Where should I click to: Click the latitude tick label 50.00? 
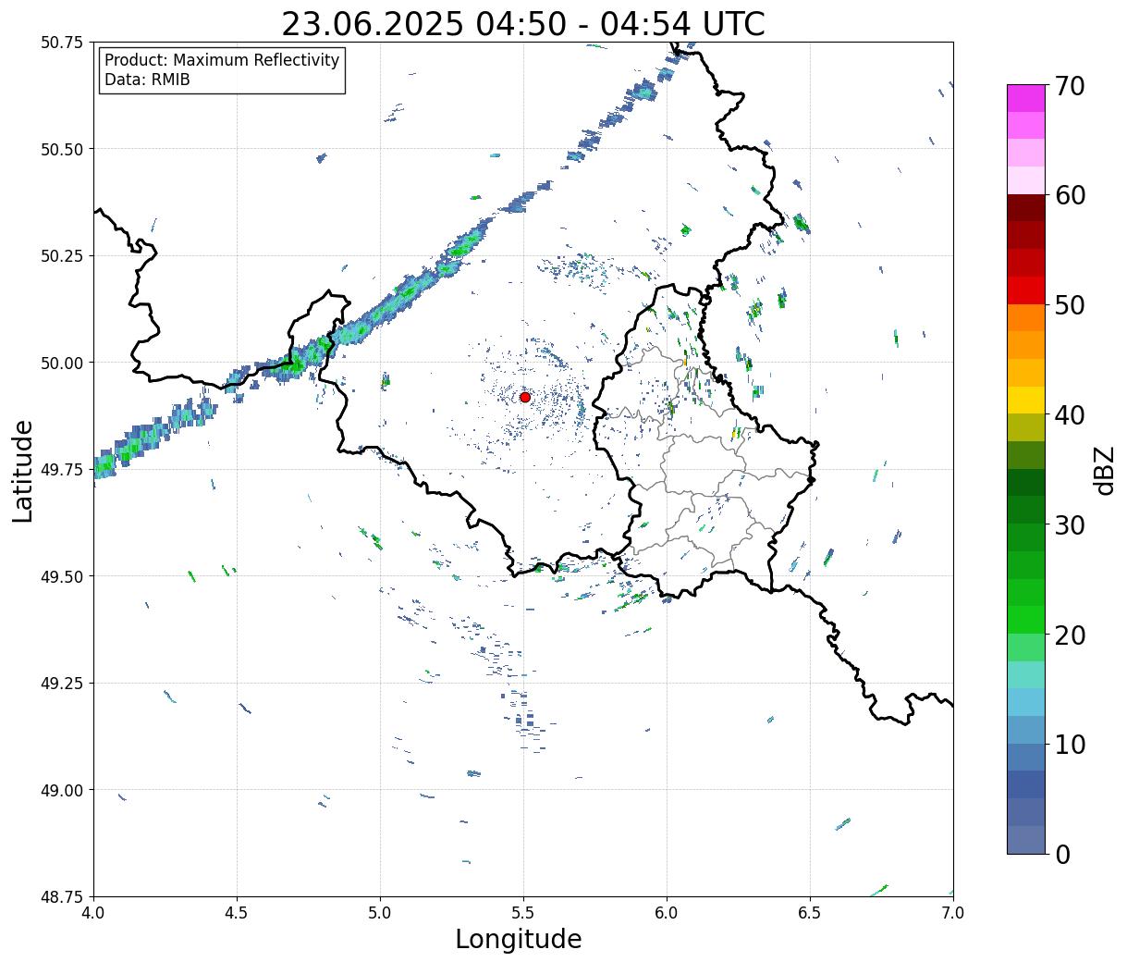(61, 363)
